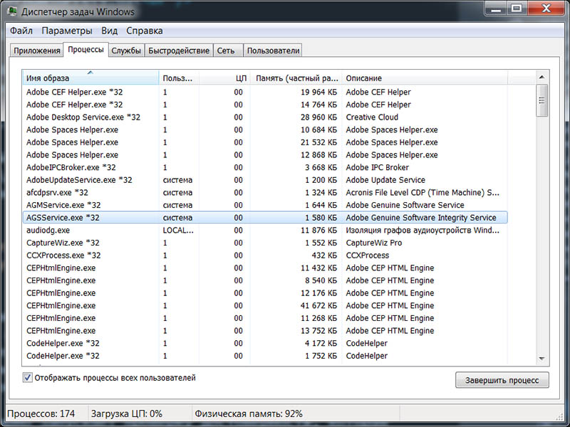This screenshot has height=427, width=570.
Task: Sort by Польз... column header
Action: point(179,78)
